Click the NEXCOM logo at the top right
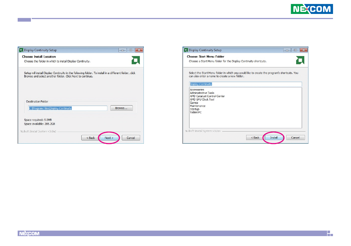Screen dimensions: 351x246 click(x=312, y=9)
